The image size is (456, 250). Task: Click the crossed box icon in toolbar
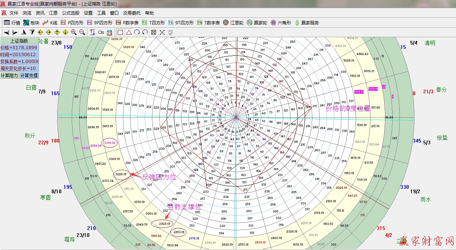tap(153, 32)
